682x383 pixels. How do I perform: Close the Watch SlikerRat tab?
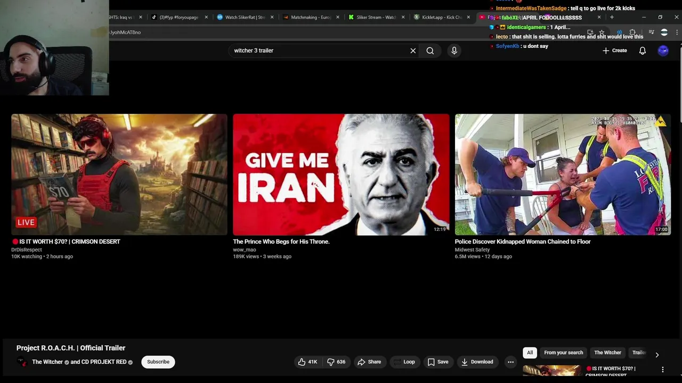272,17
